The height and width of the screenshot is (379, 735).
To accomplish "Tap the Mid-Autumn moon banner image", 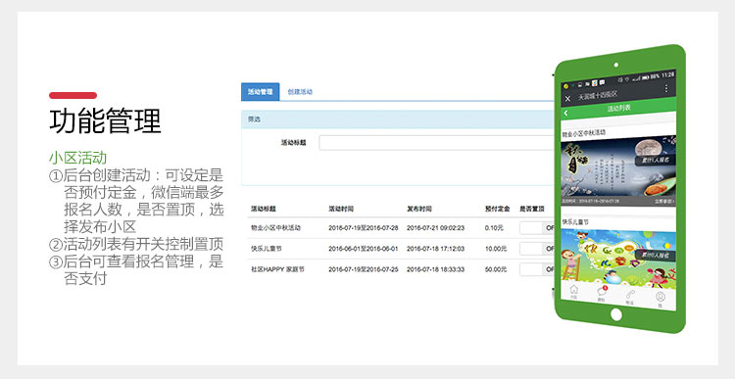I will pyautogui.click(x=618, y=170).
